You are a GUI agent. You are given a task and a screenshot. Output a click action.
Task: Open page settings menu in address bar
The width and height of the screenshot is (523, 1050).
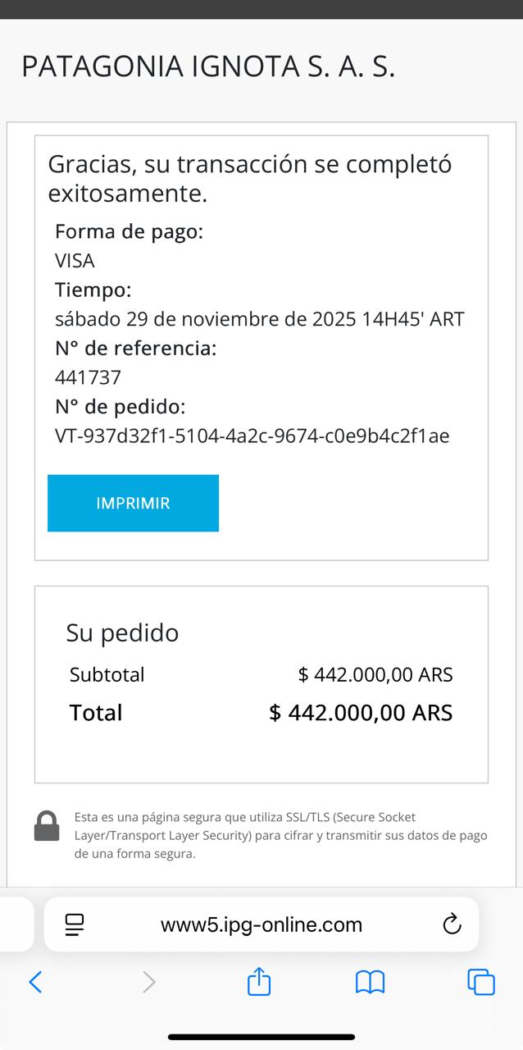tap(75, 924)
